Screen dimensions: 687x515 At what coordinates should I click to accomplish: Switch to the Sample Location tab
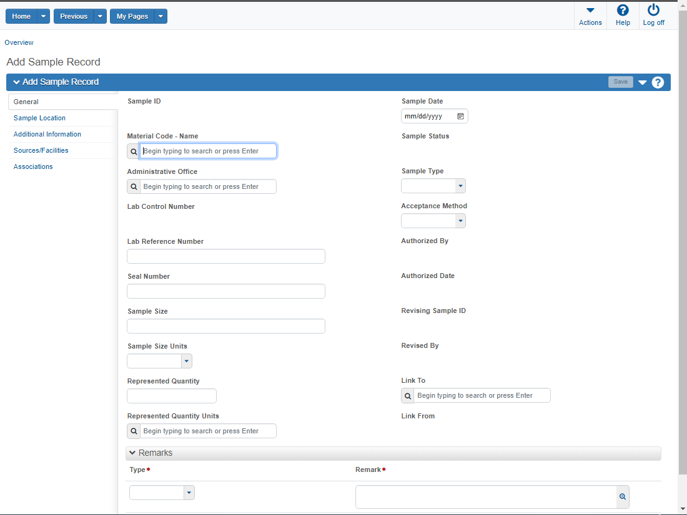39,118
